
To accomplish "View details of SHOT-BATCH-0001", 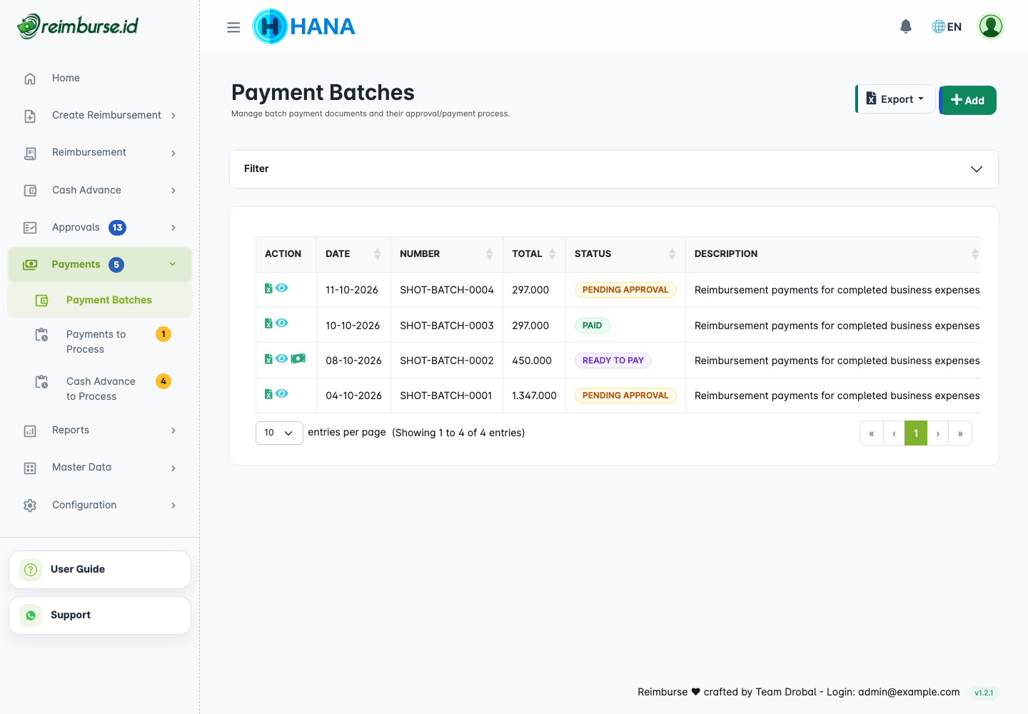I will [x=282, y=393].
